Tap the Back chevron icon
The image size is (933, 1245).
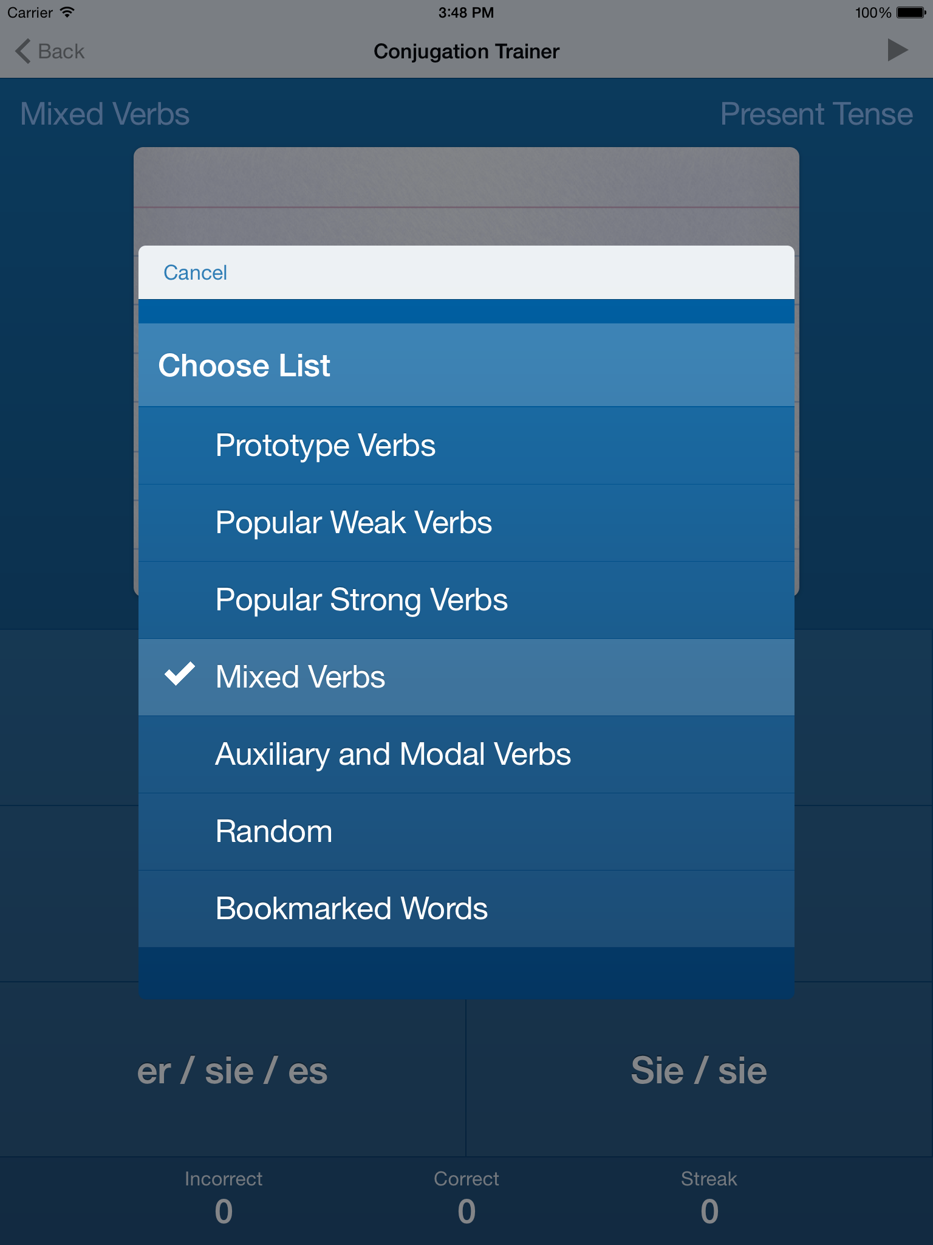click(x=22, y=51)
